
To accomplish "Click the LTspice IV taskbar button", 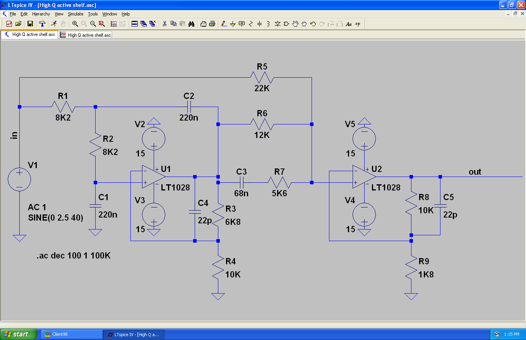I will [x=134, y=334].
